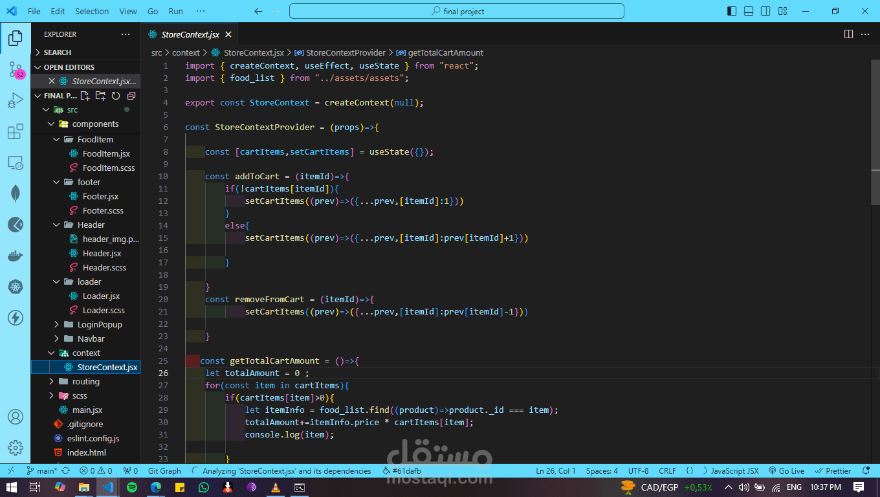The image size is (880, 497).
Task: Click the main* branch indicator
Action: [x=41, y=471]
